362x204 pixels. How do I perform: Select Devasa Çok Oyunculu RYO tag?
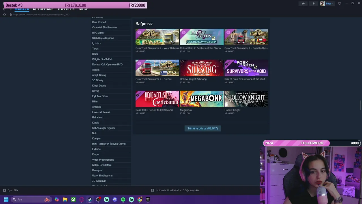pos(107,65)
